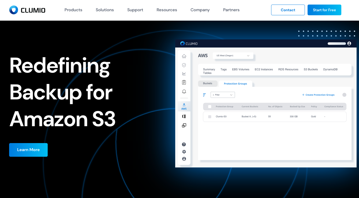Open the Resources menu
359x198 pixels.
pyautogui.click(x=167, y=10)
